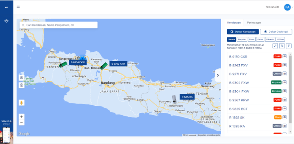Click Offline status badge of B 9271 FXV
Viewport: 294px width, 144px height.
[x=277, y=74]
